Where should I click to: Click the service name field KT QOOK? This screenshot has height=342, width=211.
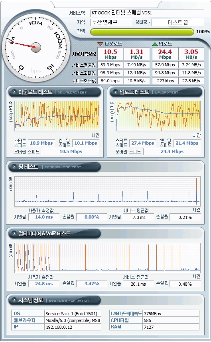click(x=147, y=13)
